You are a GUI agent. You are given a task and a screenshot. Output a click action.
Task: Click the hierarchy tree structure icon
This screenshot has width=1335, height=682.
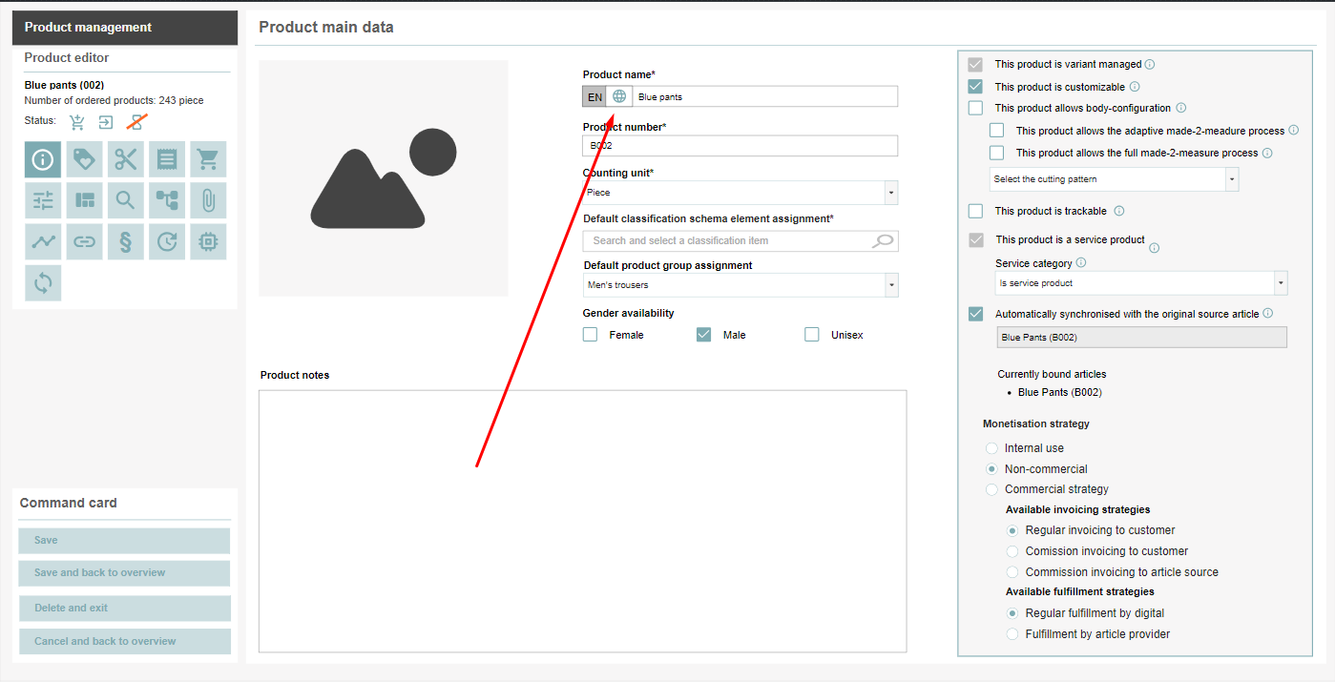(167, 200)
